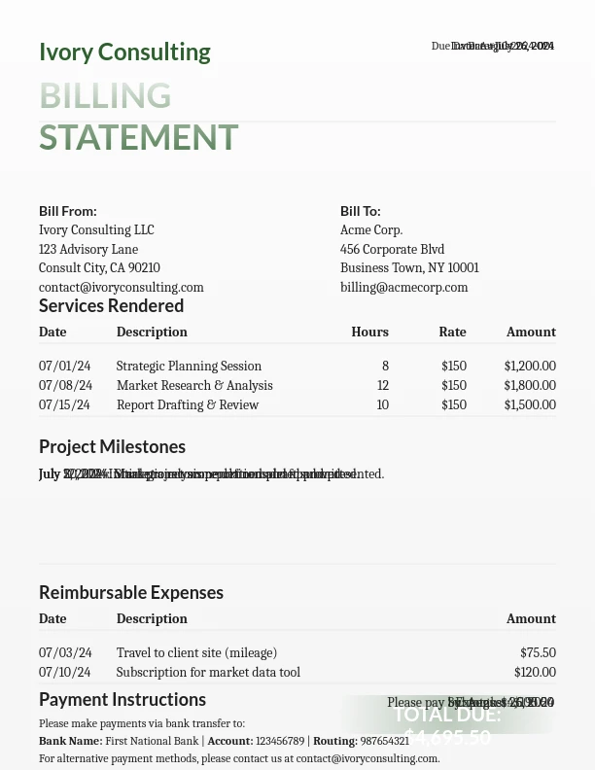
Task: Select the Market Research & Analysis entry
Action: (194, 386)
